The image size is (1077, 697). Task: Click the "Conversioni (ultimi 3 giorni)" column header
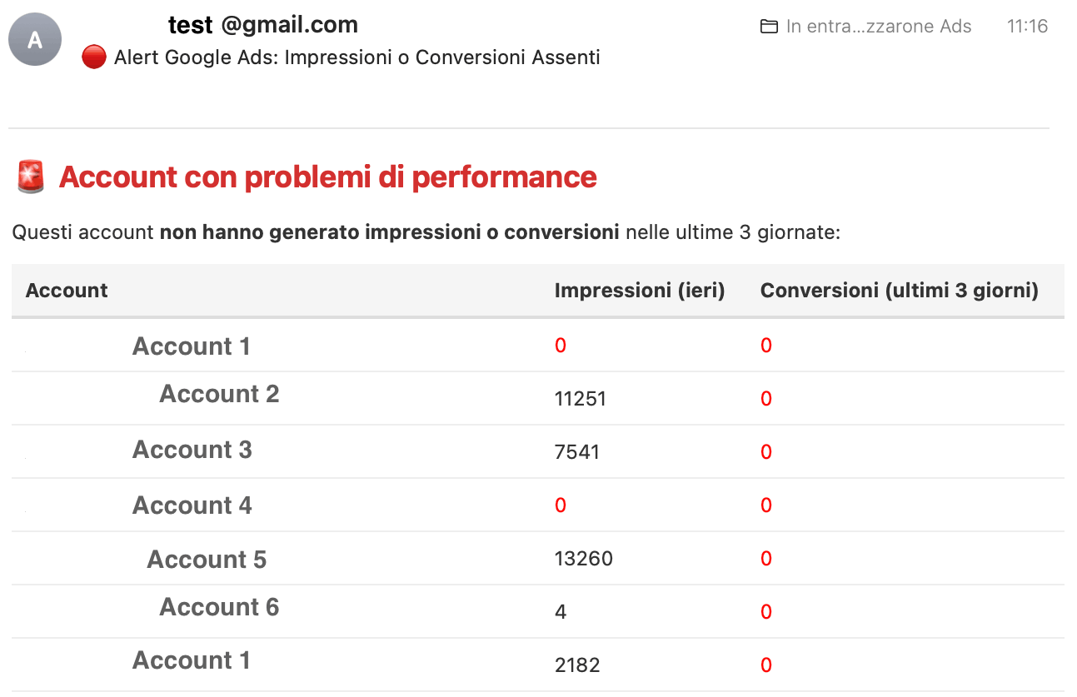pos(899,291)
